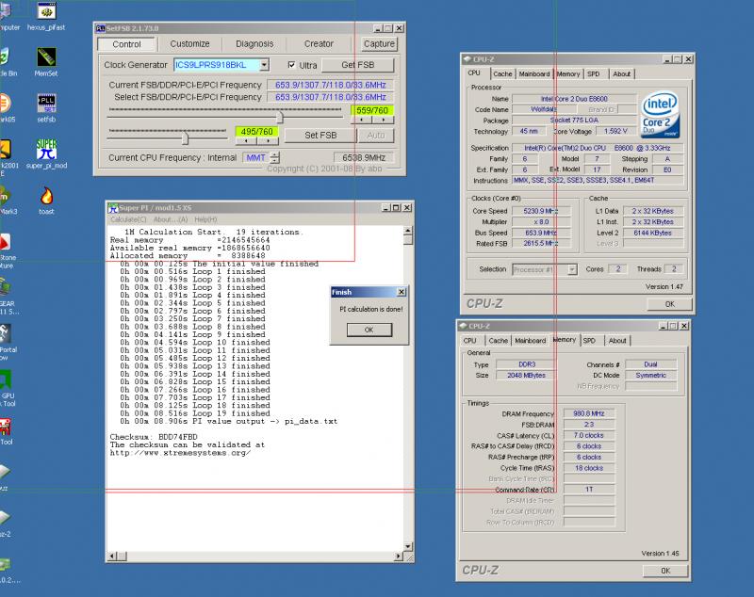
Task: Click the Rated FSB value 2615.5 MHz
Action: (x=541, y=244)
